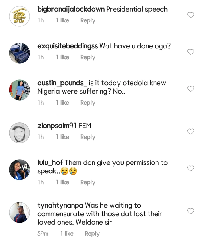Open lulu_hof profile picture
Screen dimensions: 207x237
[20, 170]
